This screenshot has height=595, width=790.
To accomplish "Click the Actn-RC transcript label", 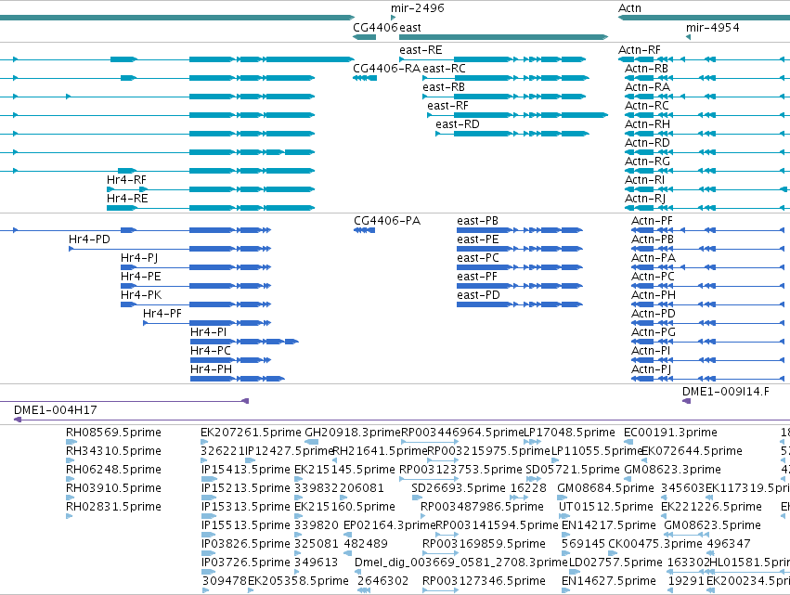I will coord(647,106).
